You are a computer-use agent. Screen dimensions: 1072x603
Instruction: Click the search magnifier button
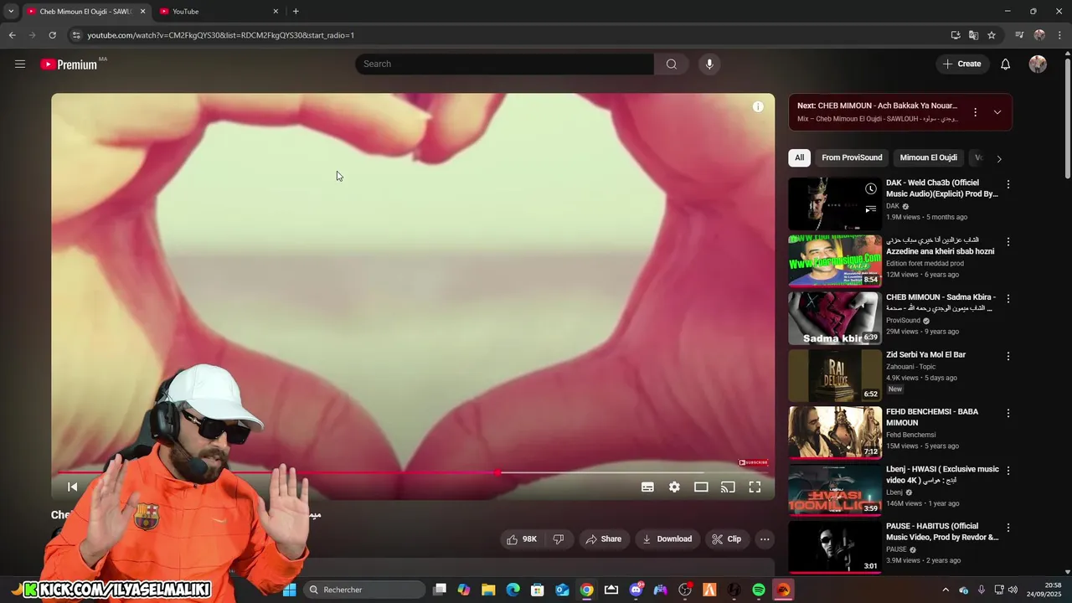click(671, 64)
